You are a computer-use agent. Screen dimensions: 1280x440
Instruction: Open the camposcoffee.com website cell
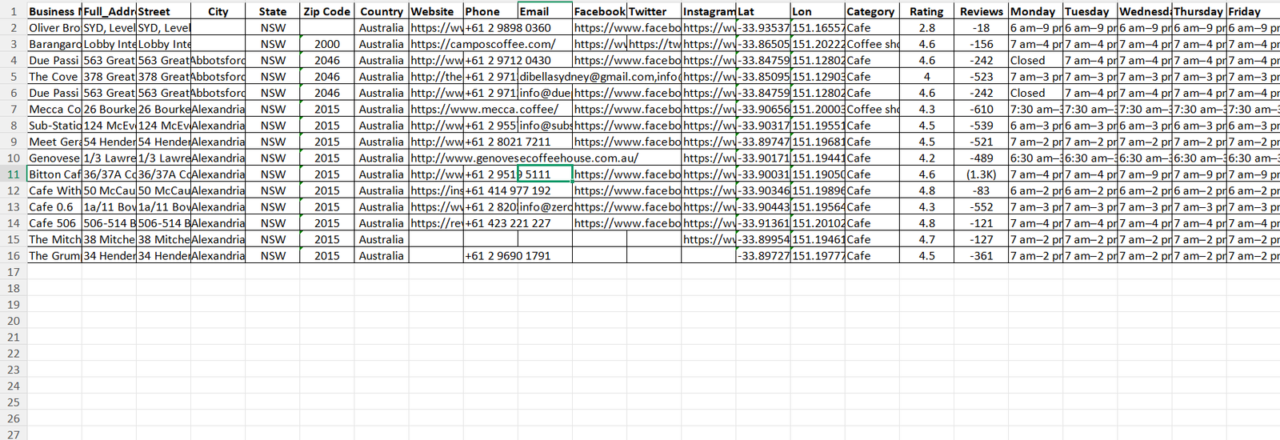point(436,44)
